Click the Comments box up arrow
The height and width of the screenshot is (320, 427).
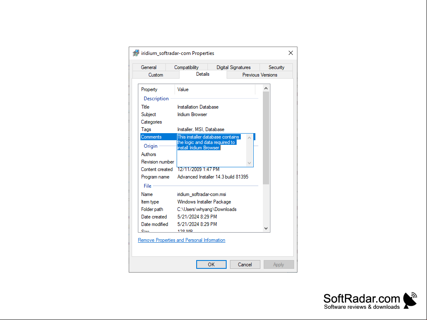tap(249, 138)
